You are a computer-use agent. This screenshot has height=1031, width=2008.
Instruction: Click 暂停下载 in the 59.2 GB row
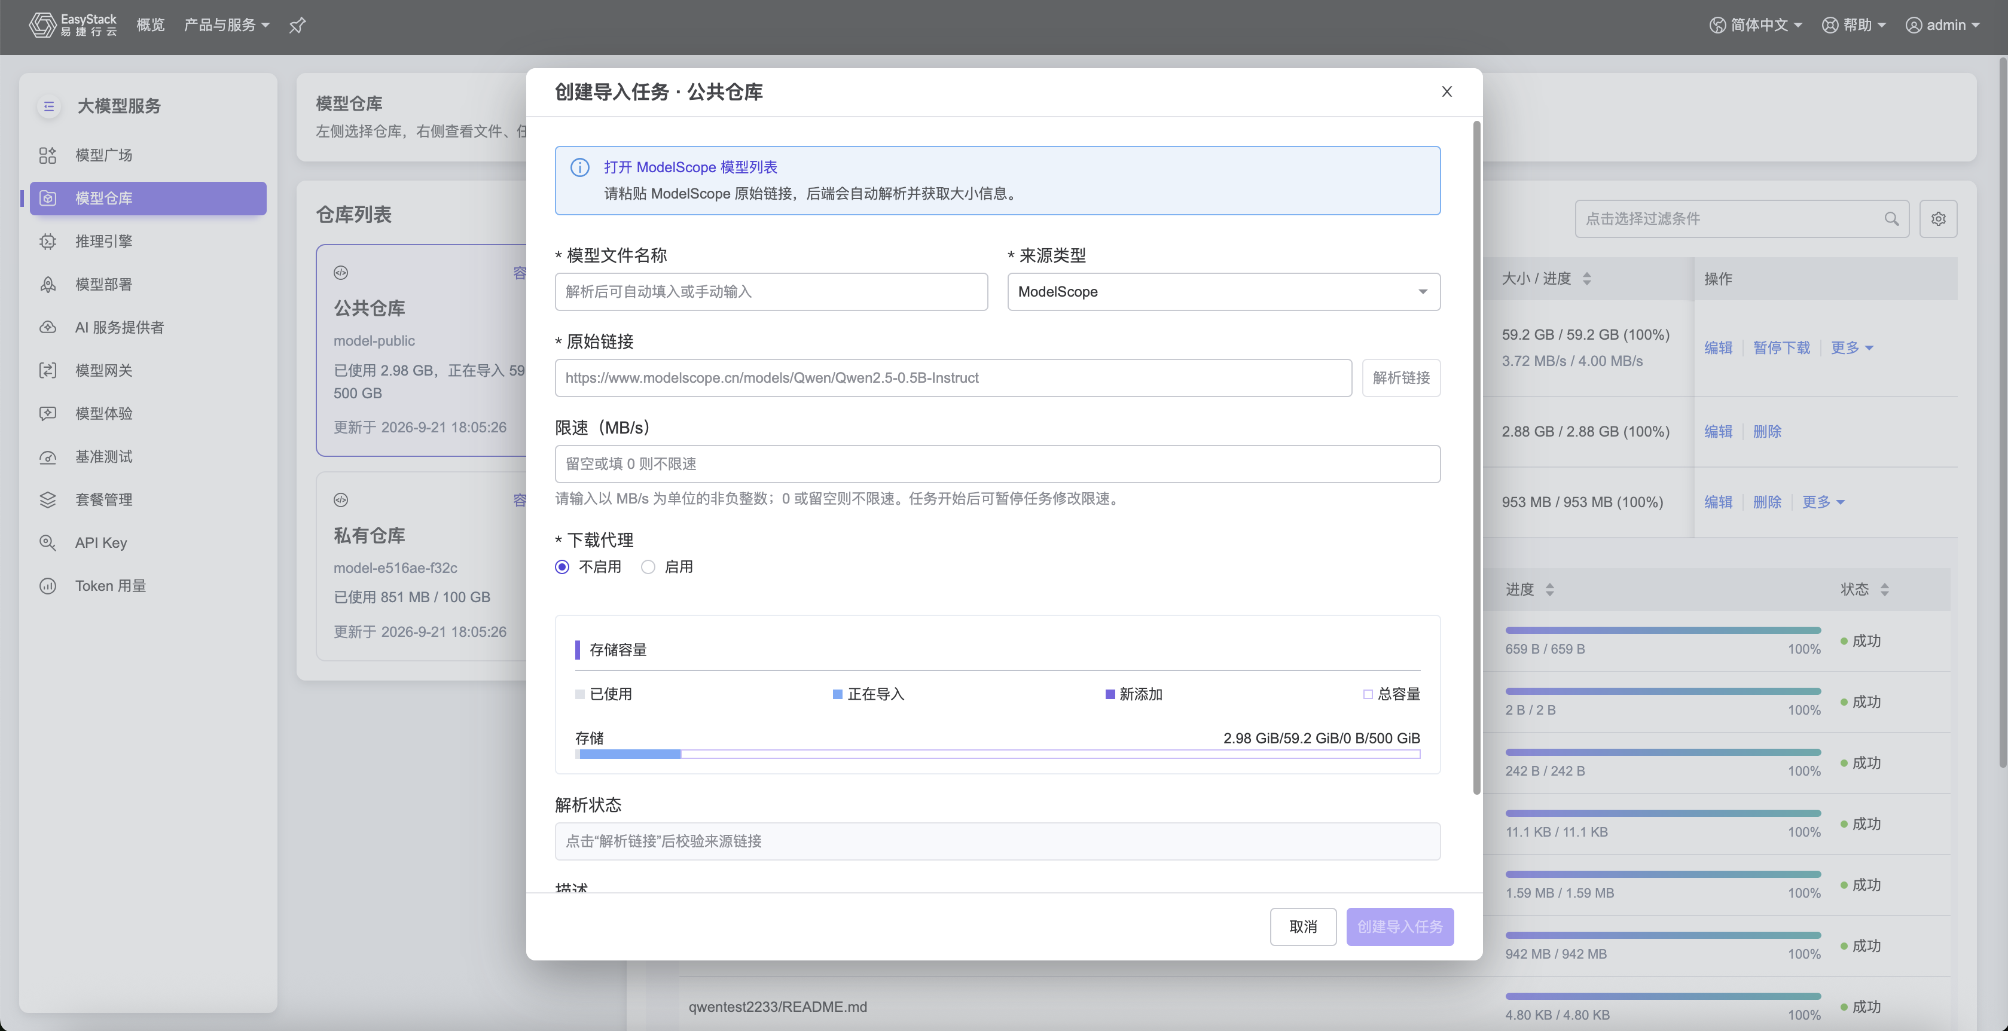[1781, 347]
